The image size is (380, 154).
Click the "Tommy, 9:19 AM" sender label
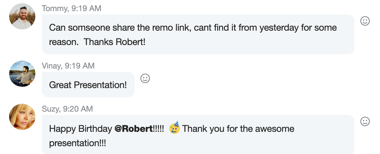pyautogui.click(x=71, y=8)
